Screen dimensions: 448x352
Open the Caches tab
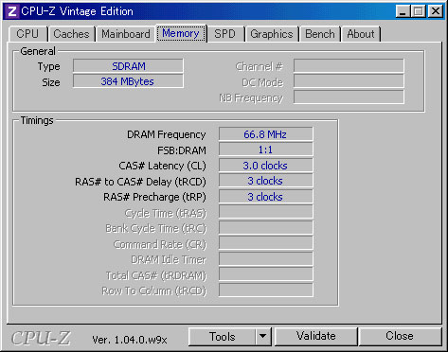(71, 34)
